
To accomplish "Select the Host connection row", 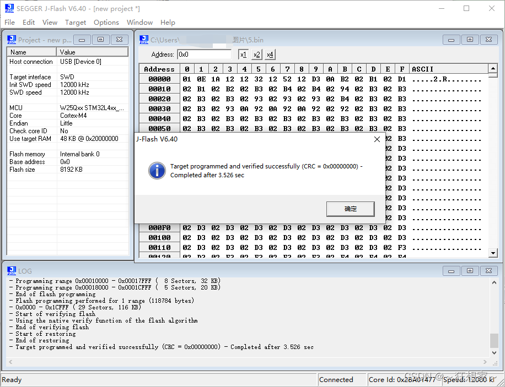I will [x=68, y=62].
